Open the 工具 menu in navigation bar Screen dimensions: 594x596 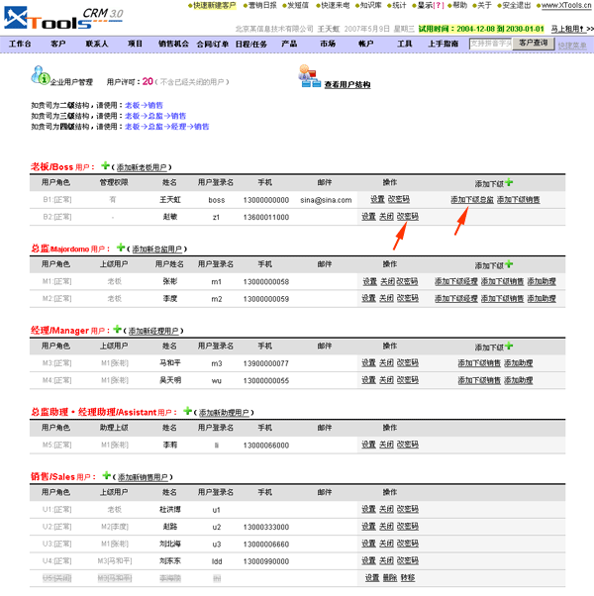tap(405, 45)
